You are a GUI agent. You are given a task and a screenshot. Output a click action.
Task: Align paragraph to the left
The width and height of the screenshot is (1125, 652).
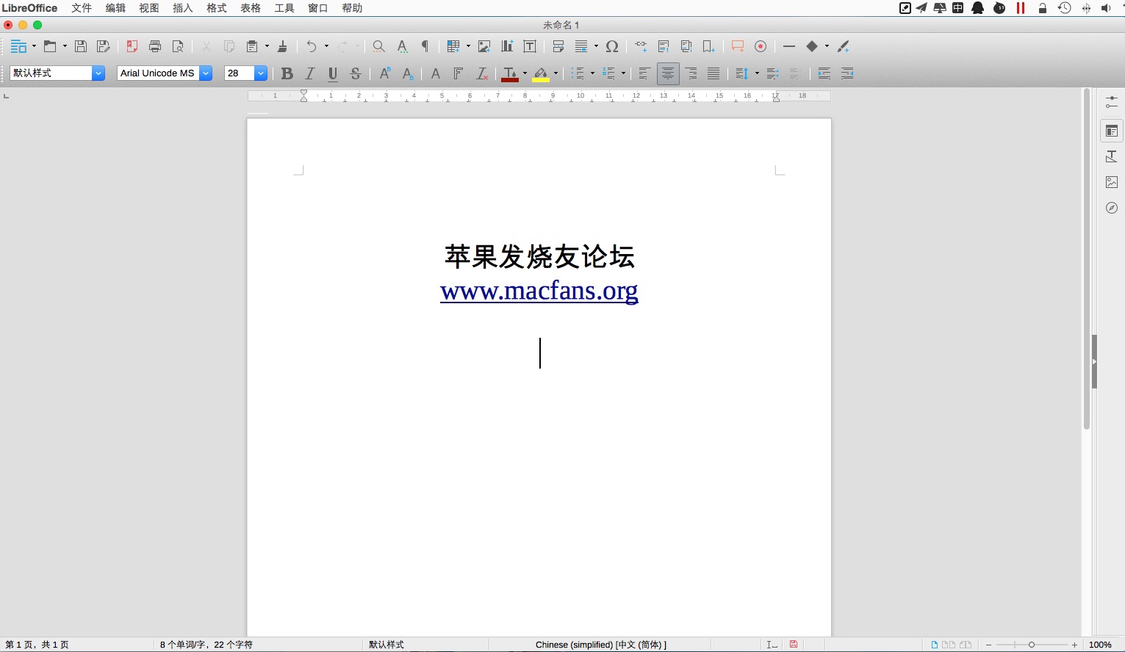[644, 73]
